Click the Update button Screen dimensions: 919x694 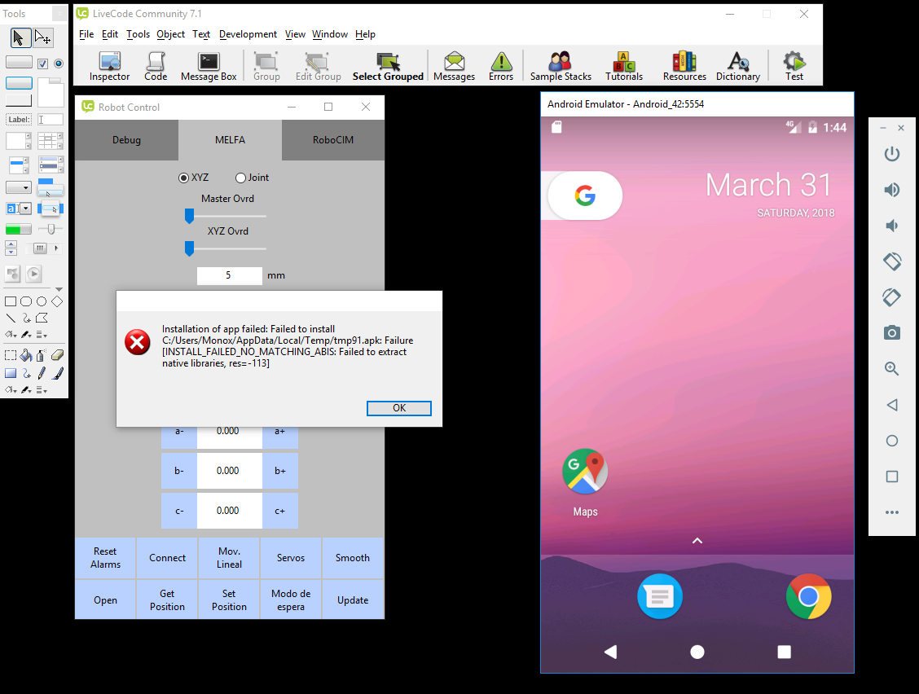point(353,600)
